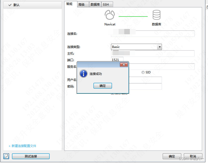Toggle the 保存密码 checkbox

(x=113, y=93)
